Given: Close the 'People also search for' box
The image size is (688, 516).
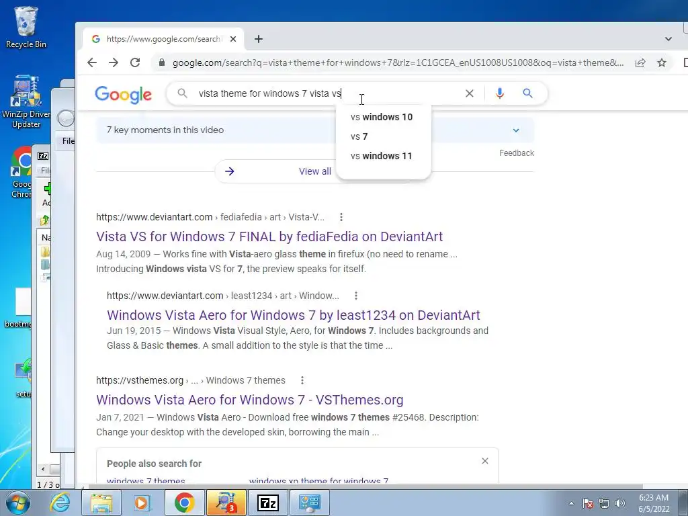Looking at the screenshot, I should click(485, 461).
